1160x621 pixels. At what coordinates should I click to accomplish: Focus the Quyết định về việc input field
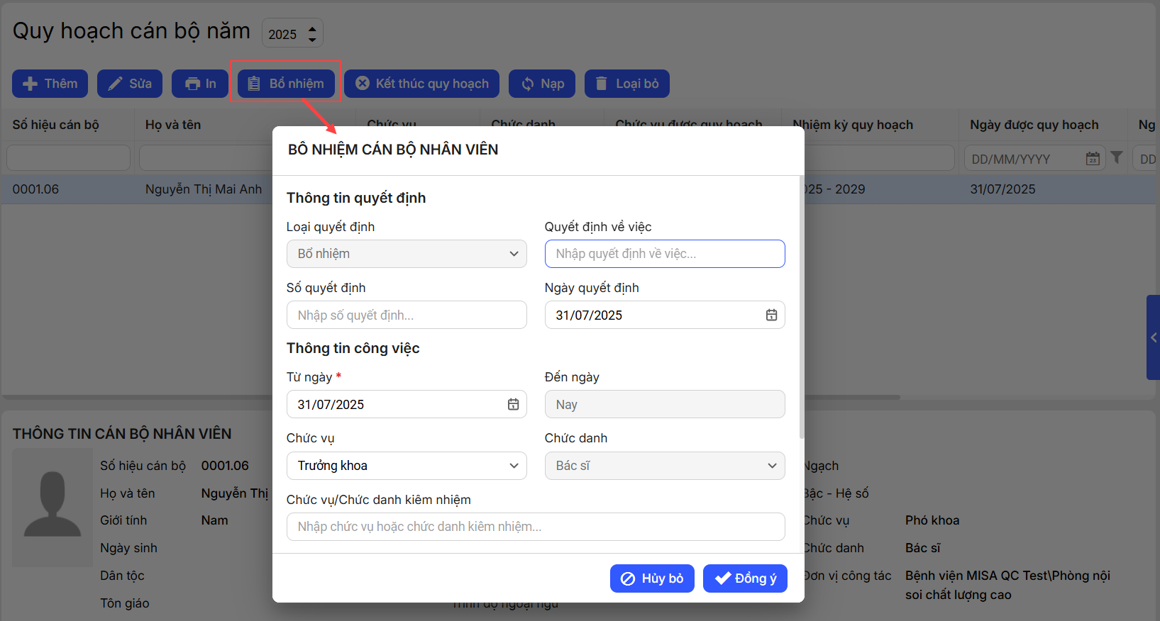point(664,254)
